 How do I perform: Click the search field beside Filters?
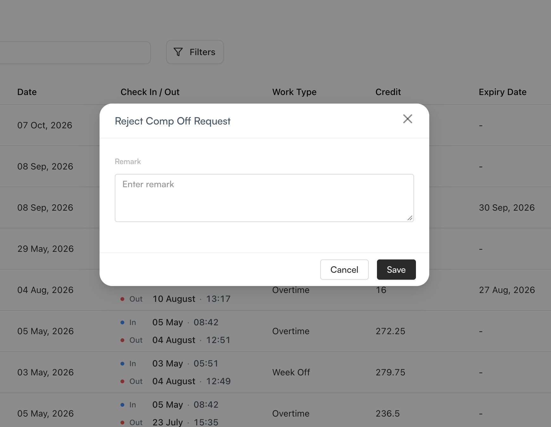pos(75,52)
